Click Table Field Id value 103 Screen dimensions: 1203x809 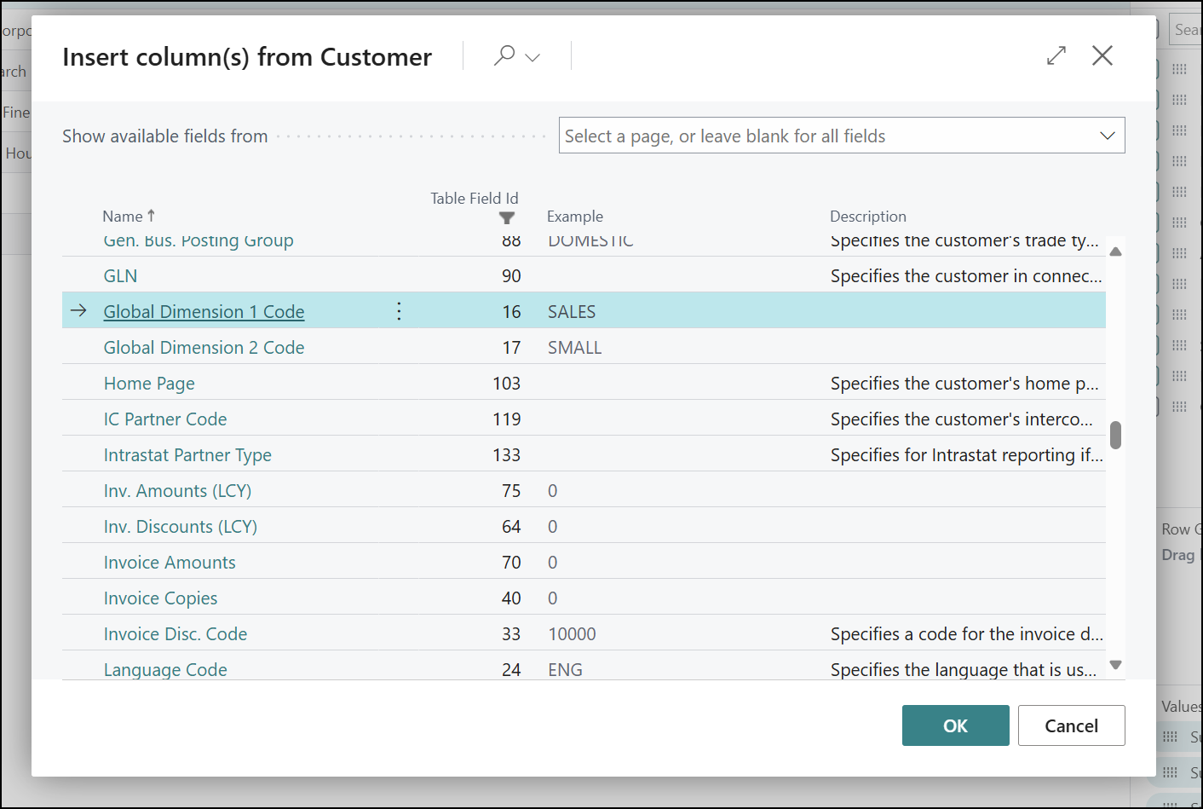point(506,384)
